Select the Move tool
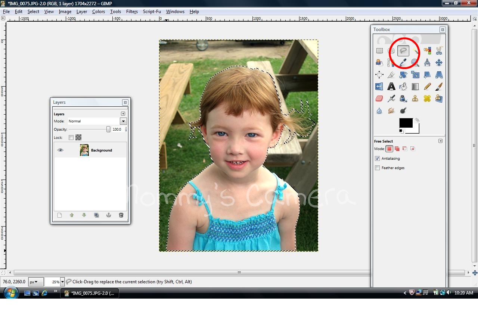Viewport: 478px width, 318px height. (x=439, y=63)
